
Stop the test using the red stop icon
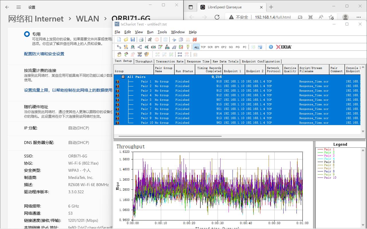(x=157, y=40)
